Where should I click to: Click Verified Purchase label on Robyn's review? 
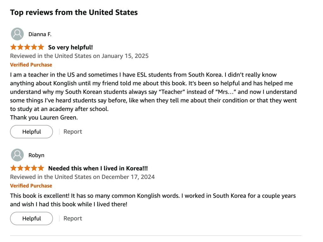tap(31, 186)
